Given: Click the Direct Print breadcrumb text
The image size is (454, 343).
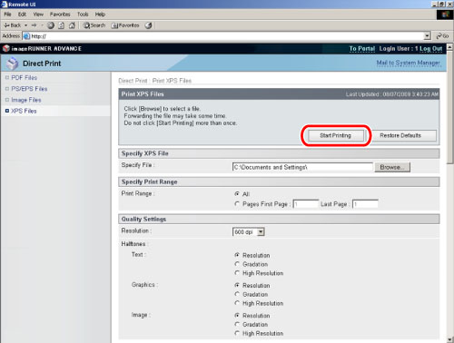Looking at the screenshot, I should 133,81.
